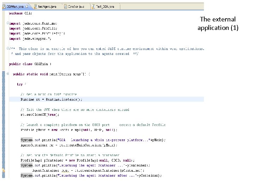Click the comment 'Launch a complete platform on the 8888 port'
Screen dimensions: 254x190
93,125
